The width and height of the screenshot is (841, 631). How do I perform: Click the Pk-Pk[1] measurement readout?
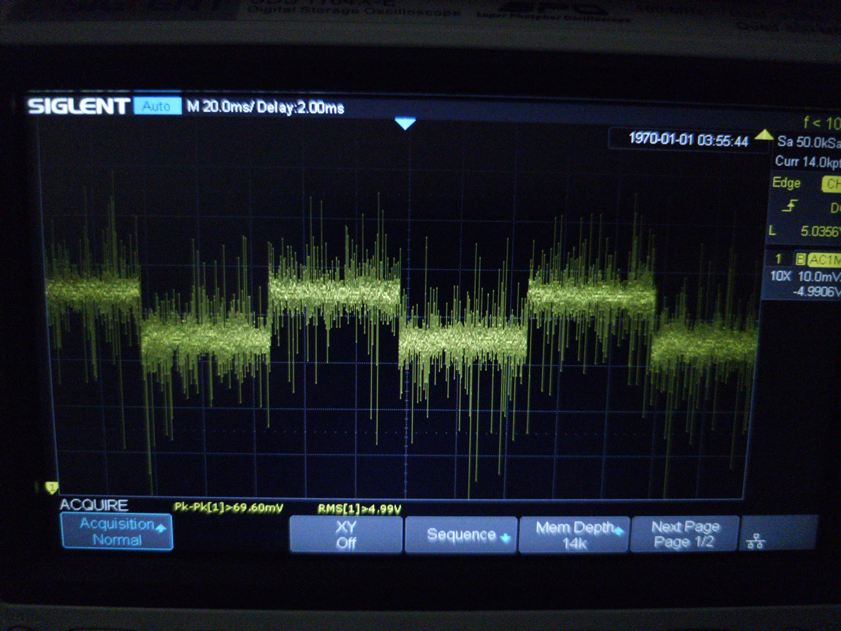coord(228,507)
